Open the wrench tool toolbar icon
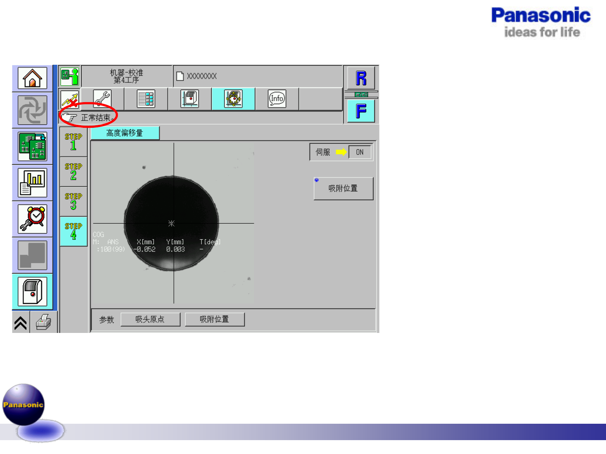Screen dimensions: 606x454 click(102, 99)
